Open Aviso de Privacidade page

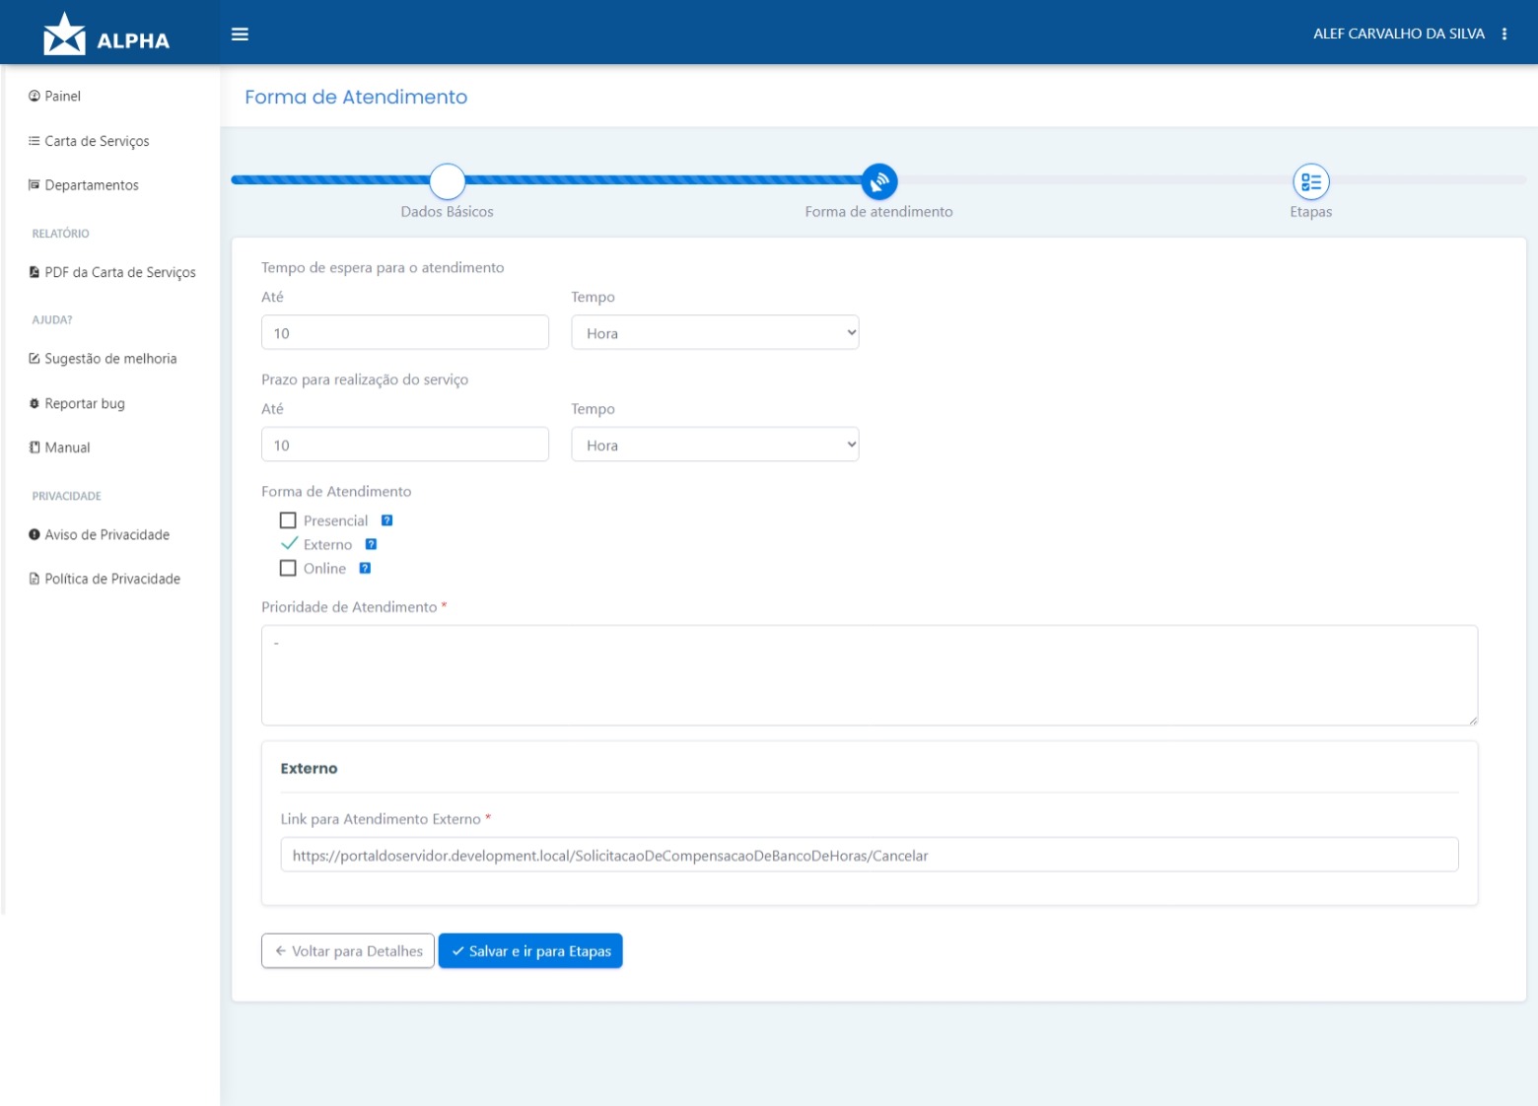point(107,534)
